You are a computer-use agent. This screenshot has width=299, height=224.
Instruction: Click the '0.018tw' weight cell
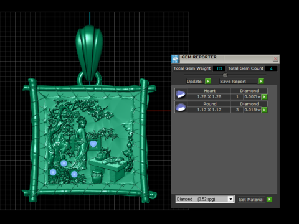tap(252, 110)
